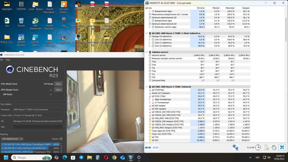This screenshot has width=288, height=162.
Task: Select the 3DMark desktop shortcut
Action: [x=78, y=6]
